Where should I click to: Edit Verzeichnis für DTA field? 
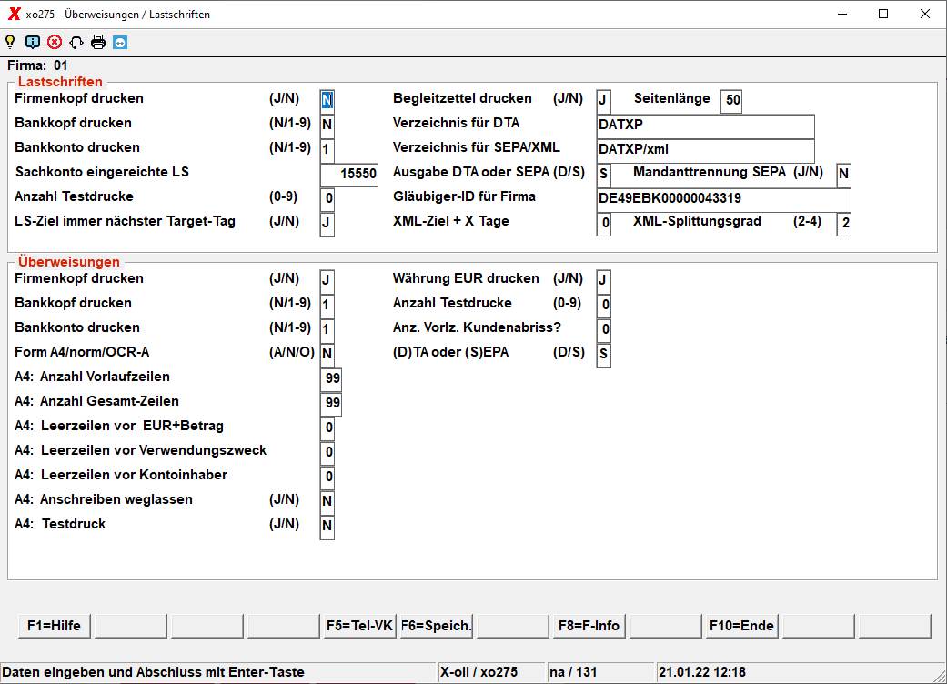pyautogui.click(x=705, y=126)
